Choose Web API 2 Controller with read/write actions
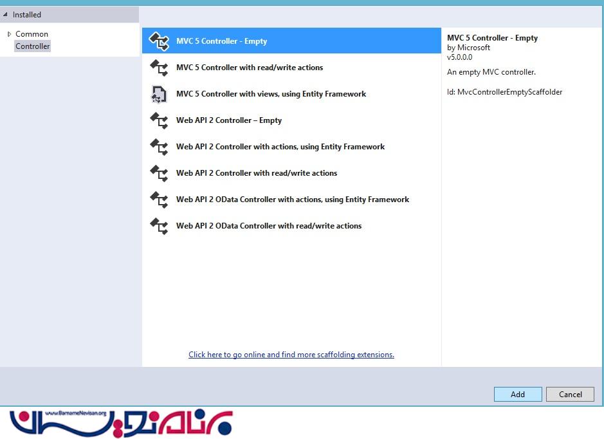Screen dimensions: 604x439 (291, 173)
